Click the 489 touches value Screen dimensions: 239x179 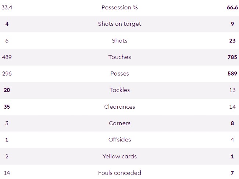tap(7, 57)
